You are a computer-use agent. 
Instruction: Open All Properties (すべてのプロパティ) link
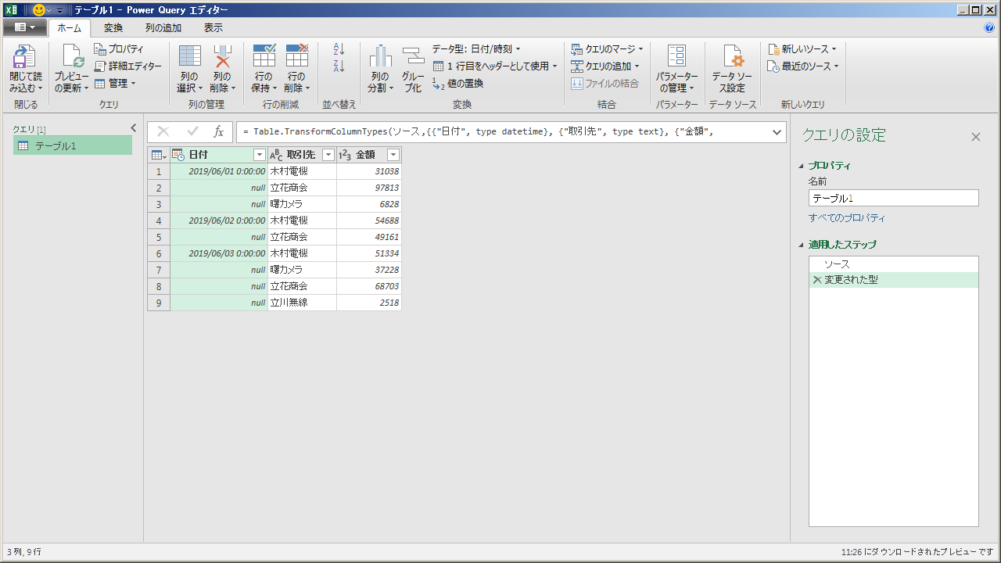(847, 218)
